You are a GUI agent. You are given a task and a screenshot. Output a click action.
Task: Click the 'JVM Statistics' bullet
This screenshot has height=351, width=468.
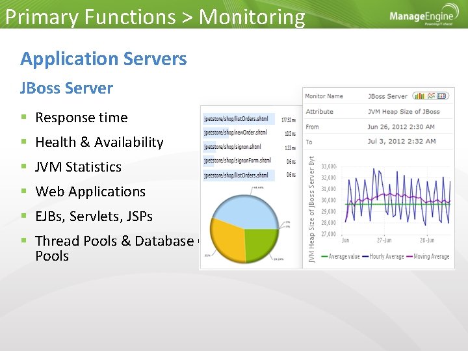78,167
